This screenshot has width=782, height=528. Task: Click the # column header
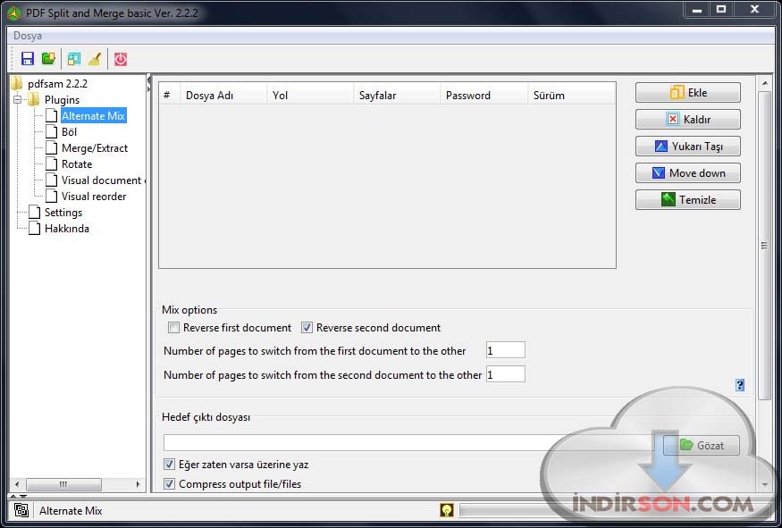(x=170, y=96)
